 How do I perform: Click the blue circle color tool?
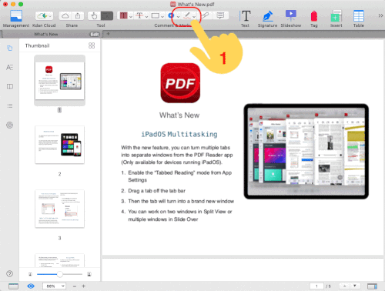coord(171,15)
